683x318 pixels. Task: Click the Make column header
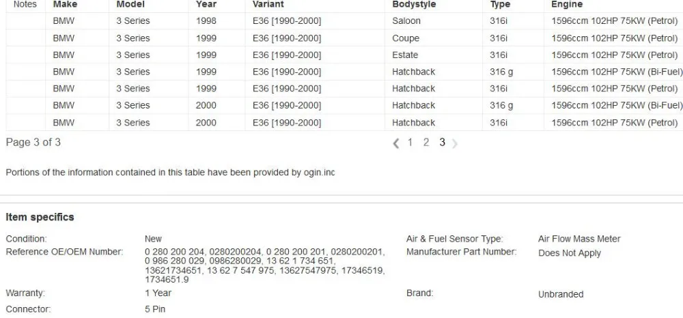[64, 4]
